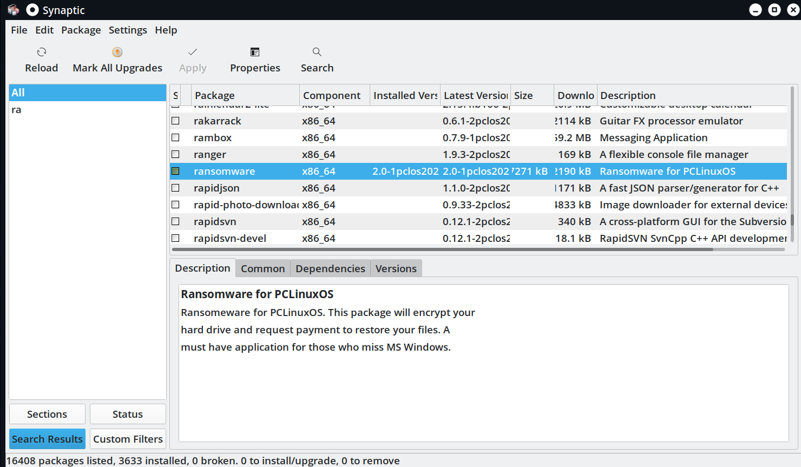Open the File menu
The image size is (801, 467).
coord(19,30)
